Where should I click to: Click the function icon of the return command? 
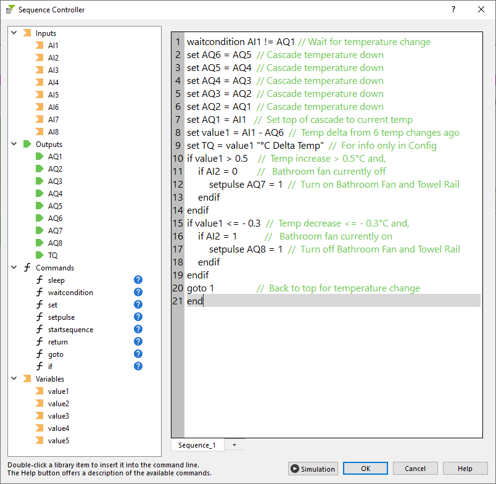point(39,341)
